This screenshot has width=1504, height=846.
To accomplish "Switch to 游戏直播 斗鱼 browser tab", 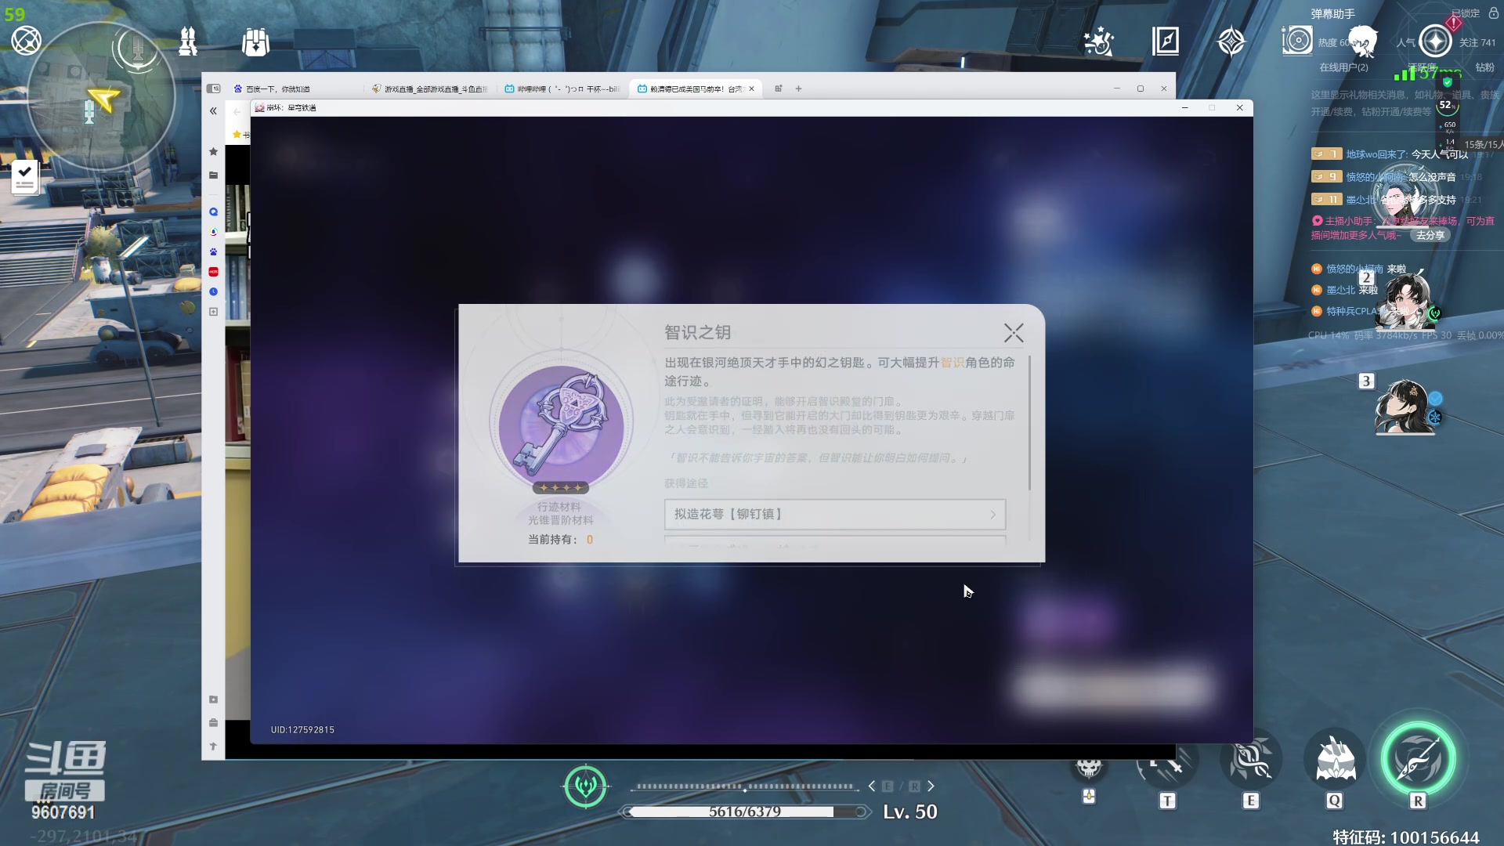I will click(430, 89).
